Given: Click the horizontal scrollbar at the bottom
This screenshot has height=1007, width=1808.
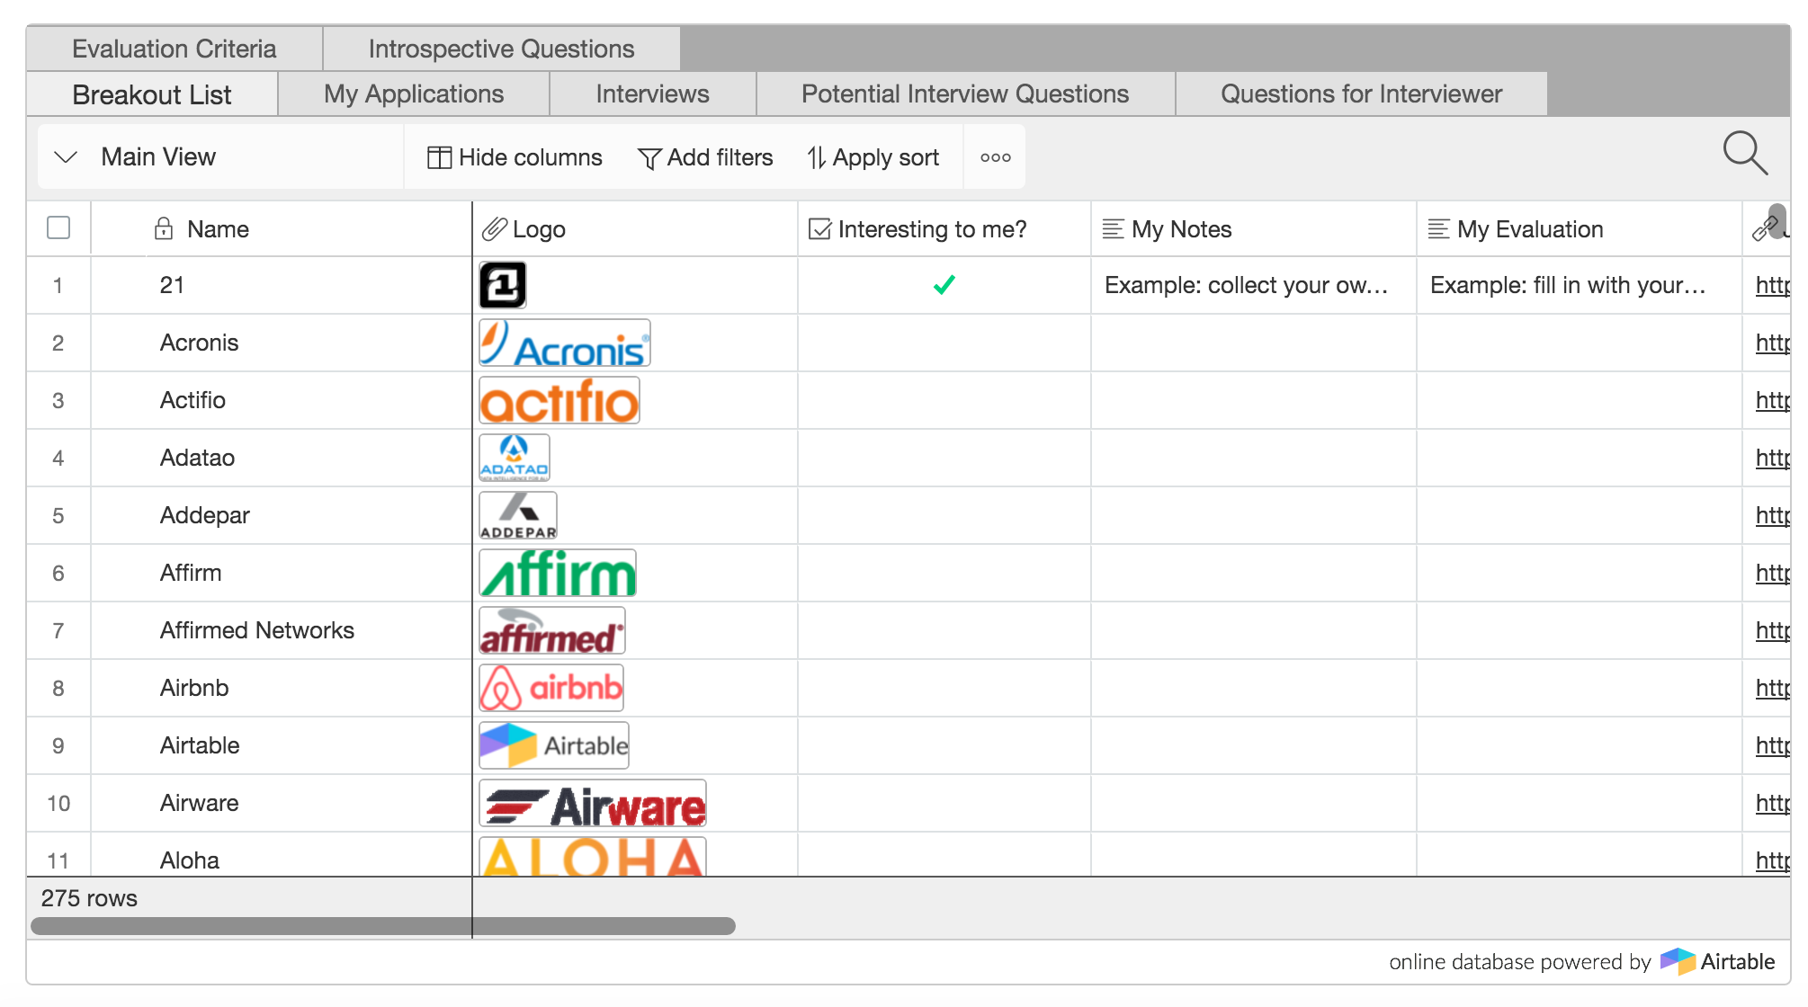Looking at the screenshot, I should [387, 925].
